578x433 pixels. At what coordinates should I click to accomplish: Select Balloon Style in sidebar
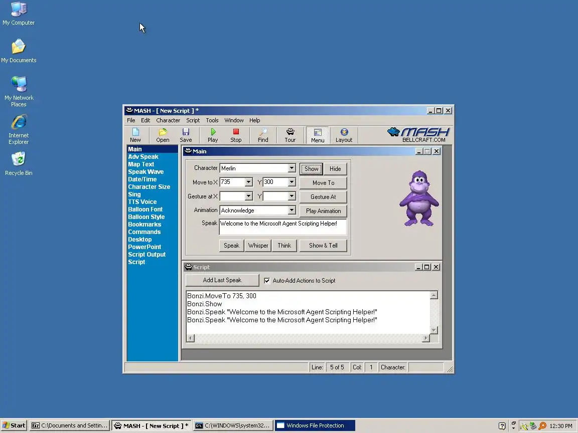pos(147,217)
